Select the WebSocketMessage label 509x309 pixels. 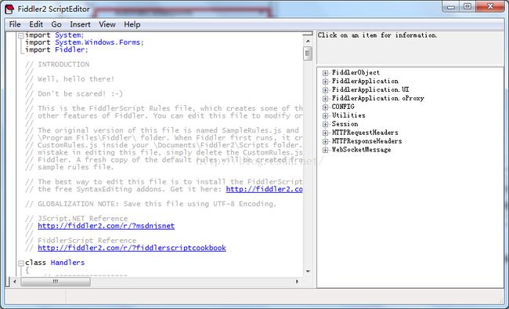click(361, 150)
